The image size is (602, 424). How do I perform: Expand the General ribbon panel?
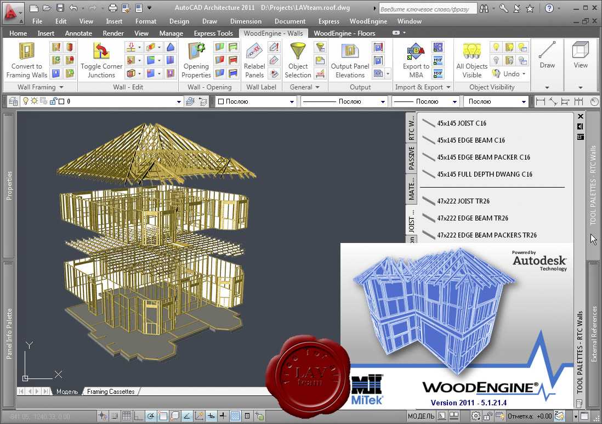(317, 87)
